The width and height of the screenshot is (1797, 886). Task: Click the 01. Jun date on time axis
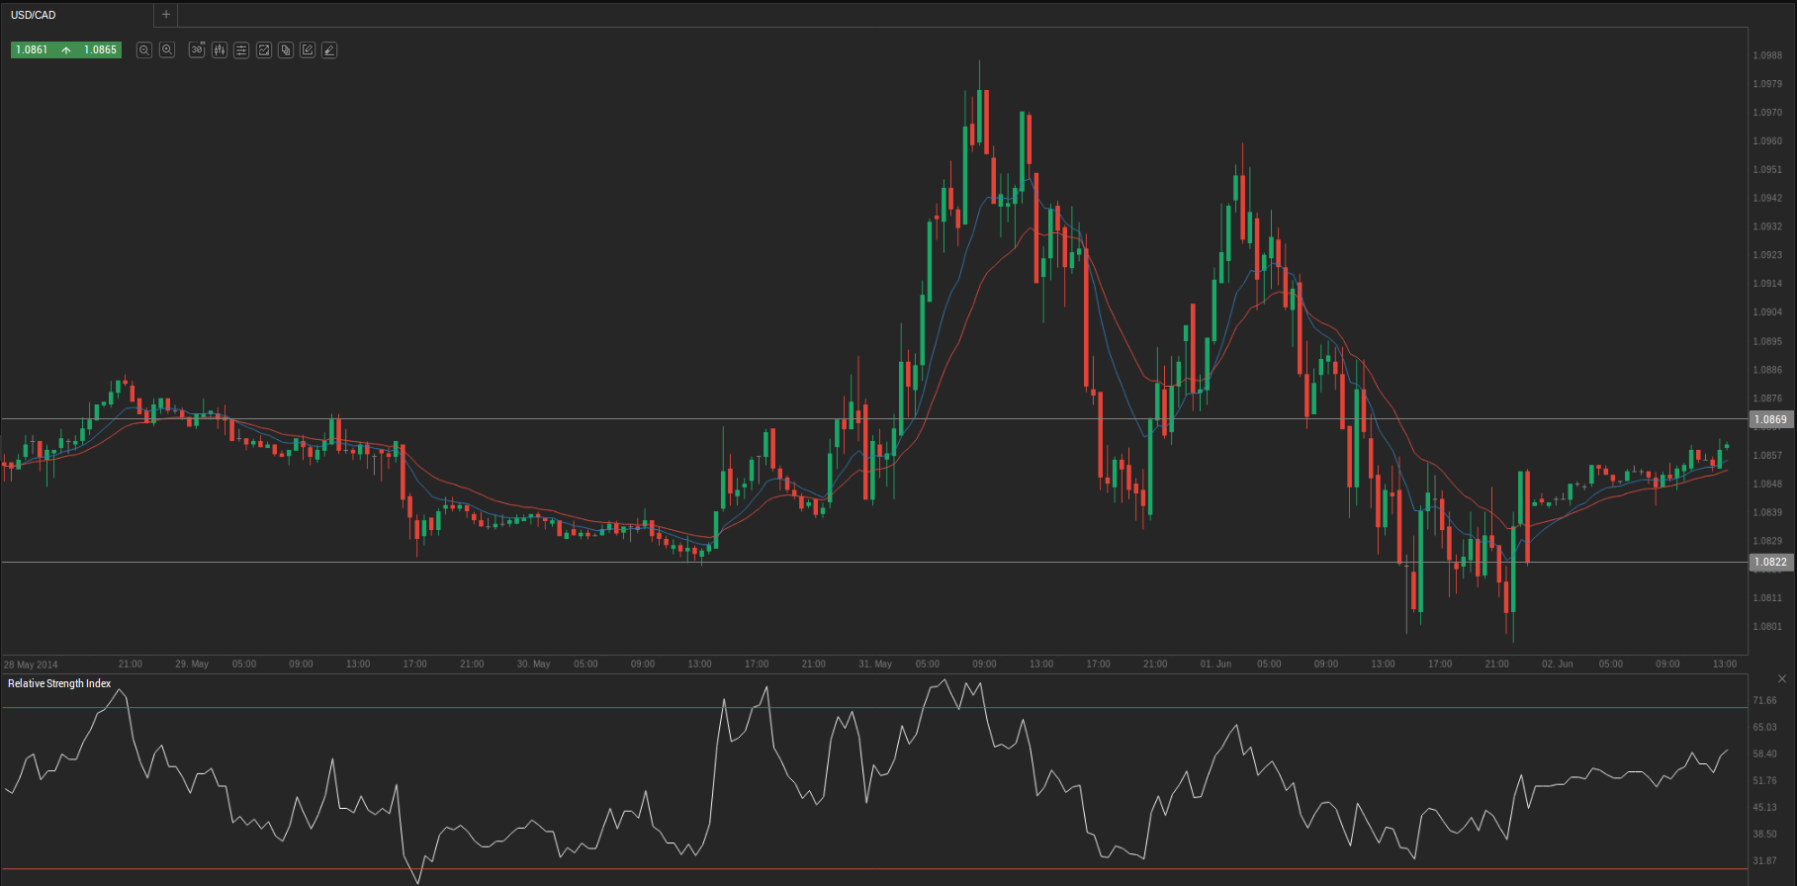pos(1215,664)
